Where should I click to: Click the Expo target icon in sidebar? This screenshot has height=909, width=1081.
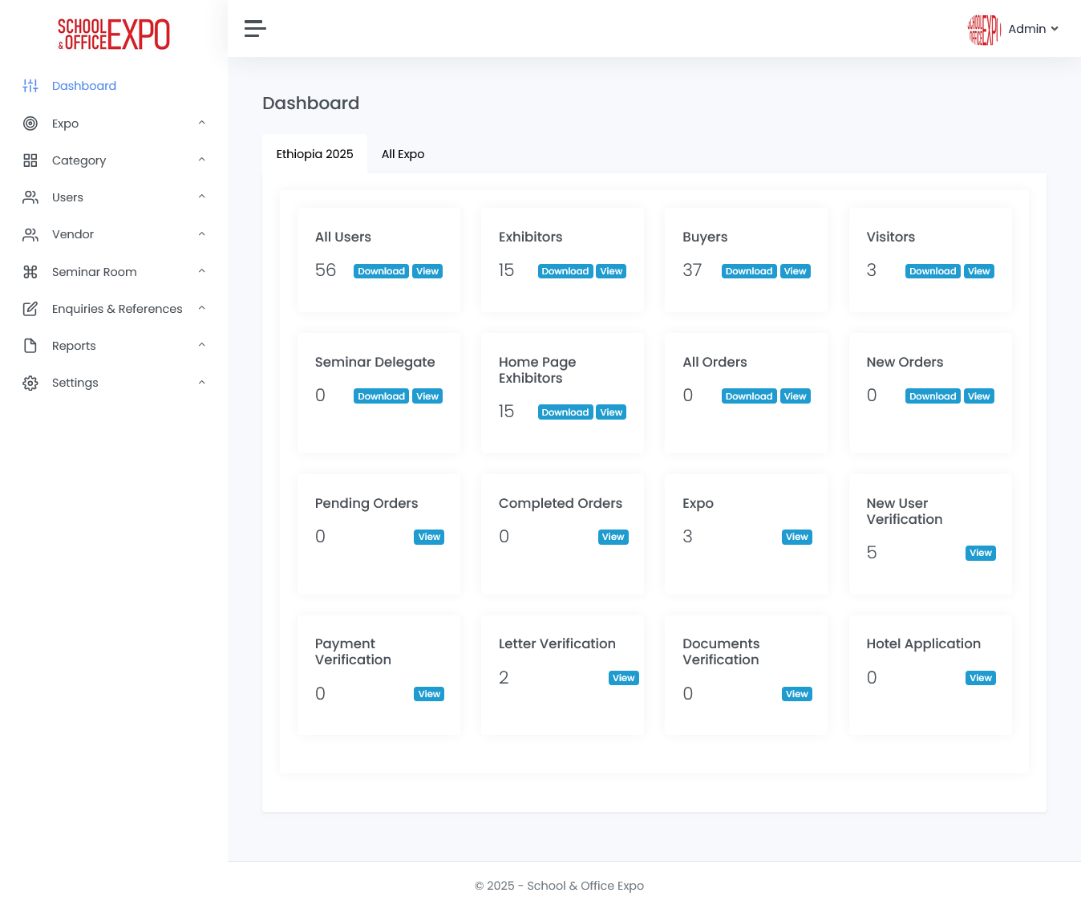pos(30,124)
